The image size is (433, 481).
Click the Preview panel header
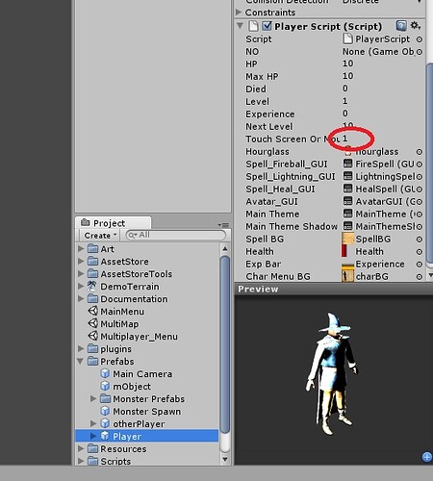click(334, 289)
